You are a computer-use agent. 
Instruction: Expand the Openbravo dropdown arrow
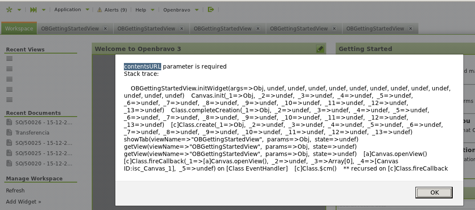(x=197, y=10)
